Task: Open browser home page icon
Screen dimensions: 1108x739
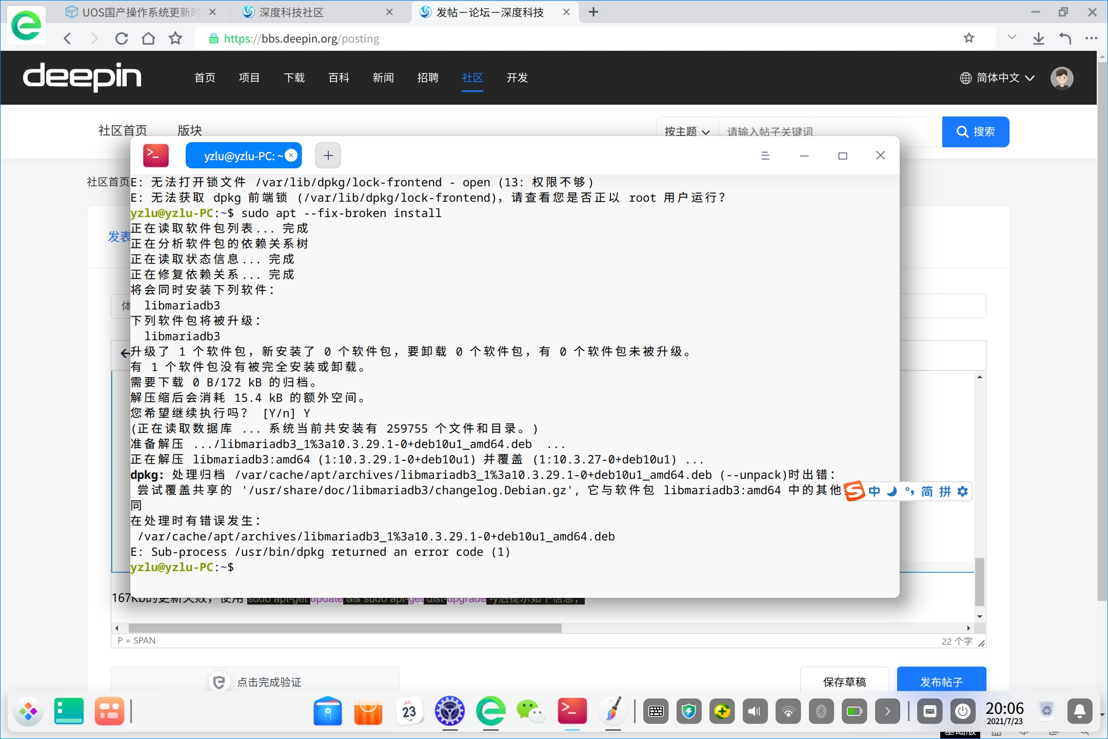Action: (x=149, y=38)
